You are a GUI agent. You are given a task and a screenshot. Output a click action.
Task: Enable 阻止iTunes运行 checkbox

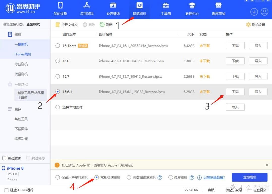point(6,190)
